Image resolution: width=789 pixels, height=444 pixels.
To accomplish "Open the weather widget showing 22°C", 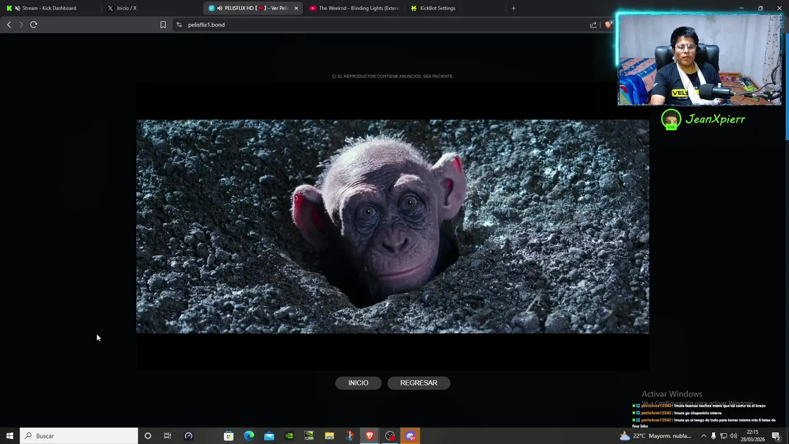I will tap(655, 436).
